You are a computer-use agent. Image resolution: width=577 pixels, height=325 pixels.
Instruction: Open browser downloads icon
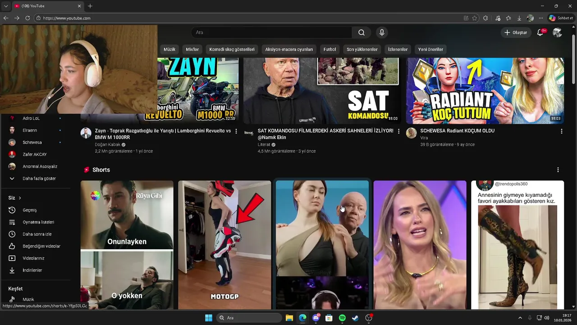pos(519,18)
